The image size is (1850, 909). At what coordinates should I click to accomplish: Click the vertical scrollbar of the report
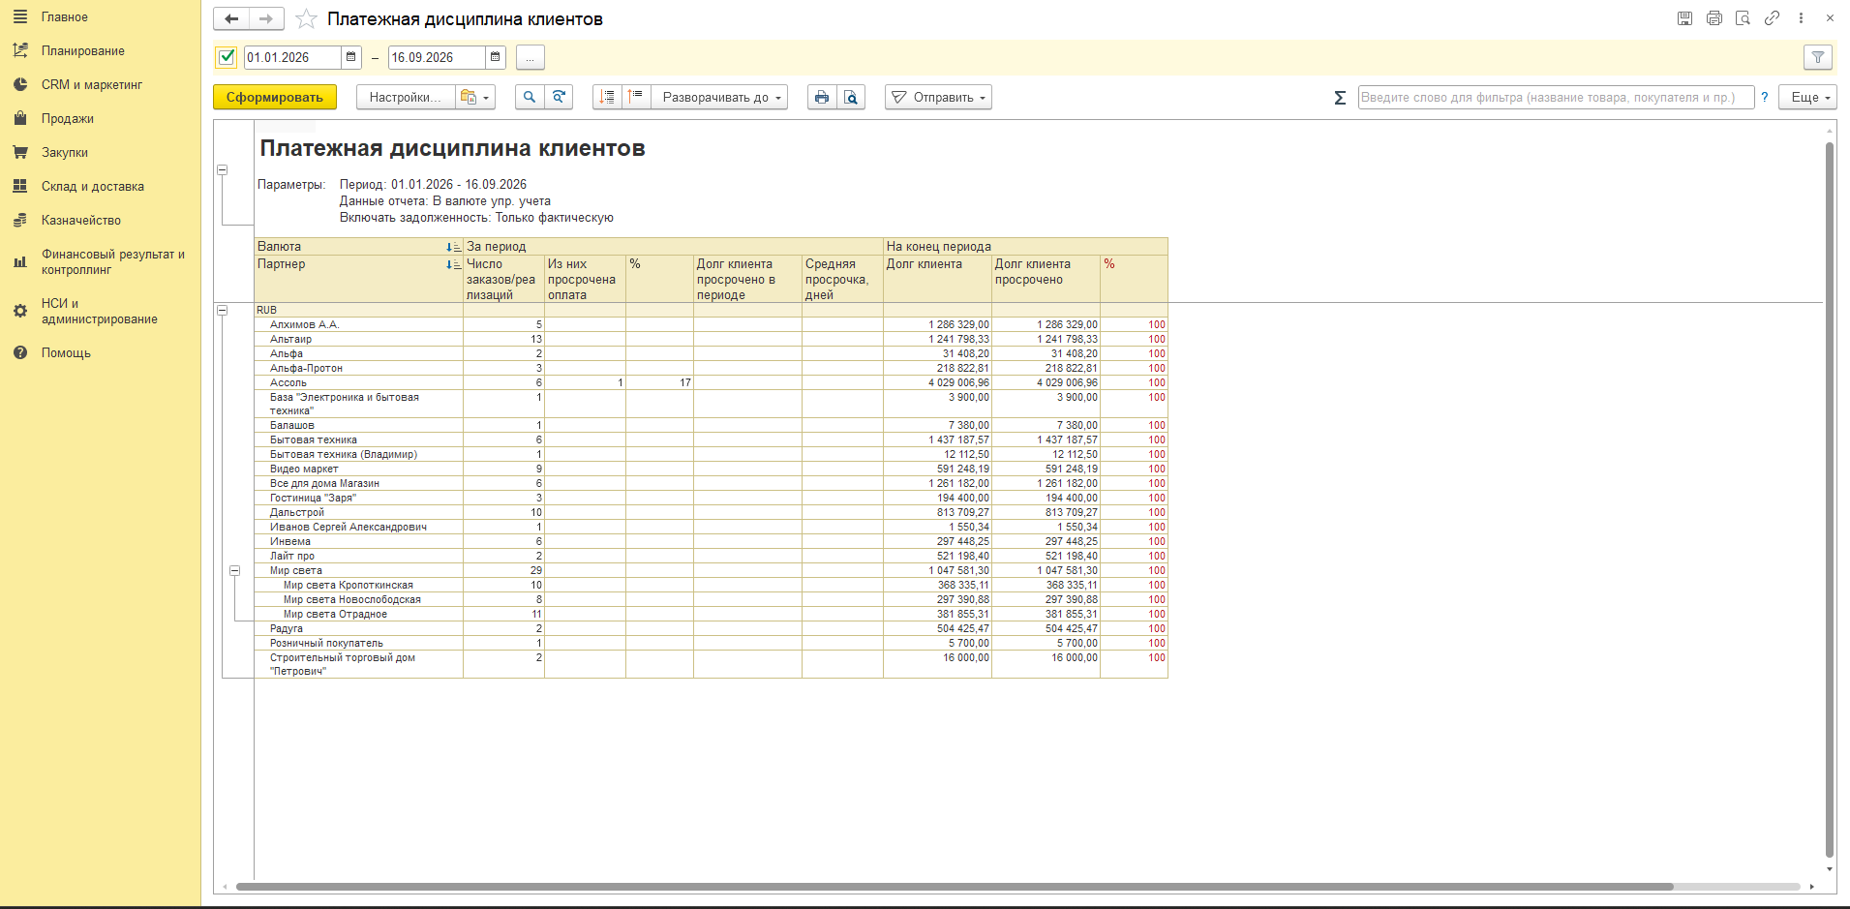pos(1830,500)
